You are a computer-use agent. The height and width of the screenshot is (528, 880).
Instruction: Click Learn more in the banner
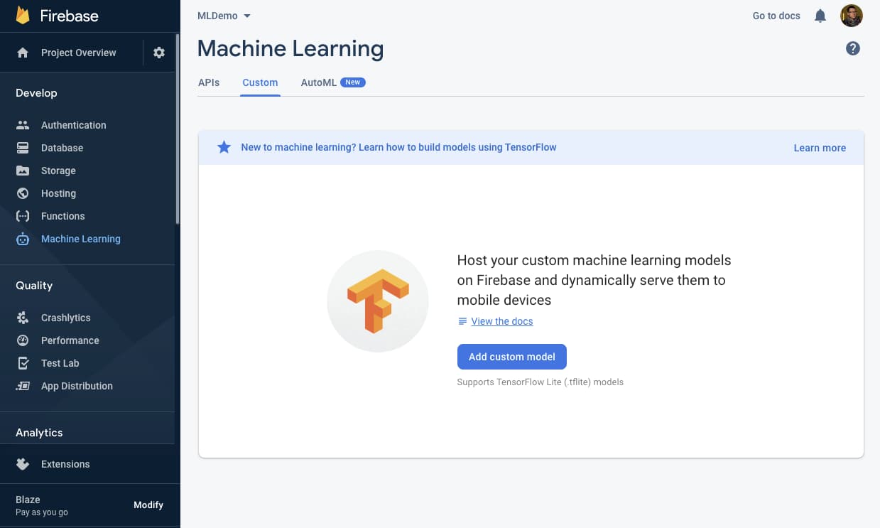(820, 148)
